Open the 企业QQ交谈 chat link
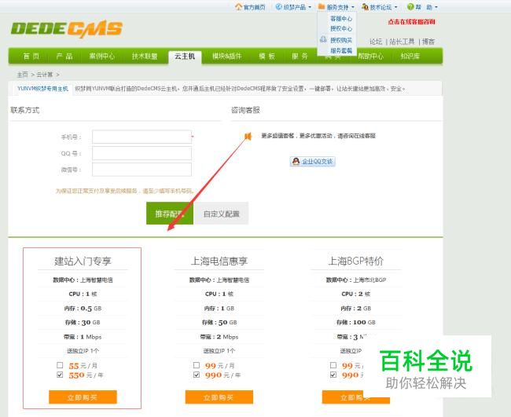The width and height of the screenshot is (511, 417). 313,161
